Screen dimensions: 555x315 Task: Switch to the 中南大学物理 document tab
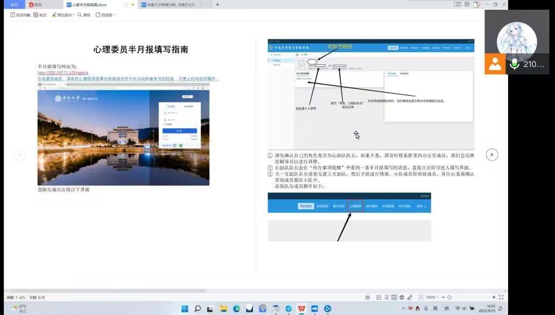167,4
